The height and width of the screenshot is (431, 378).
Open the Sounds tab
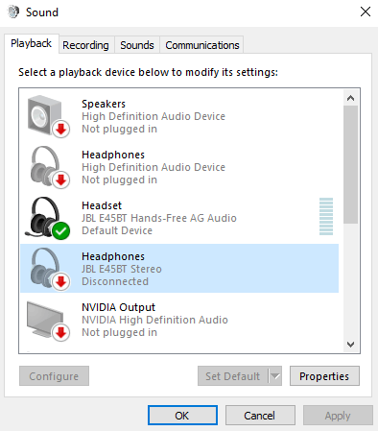coord(137,45)
